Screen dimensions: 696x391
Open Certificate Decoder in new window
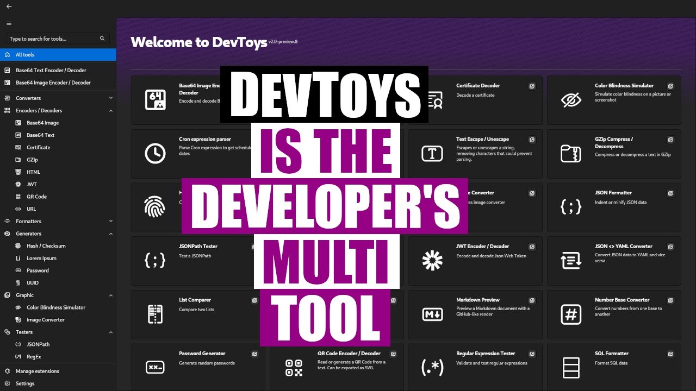click(532, 86)
